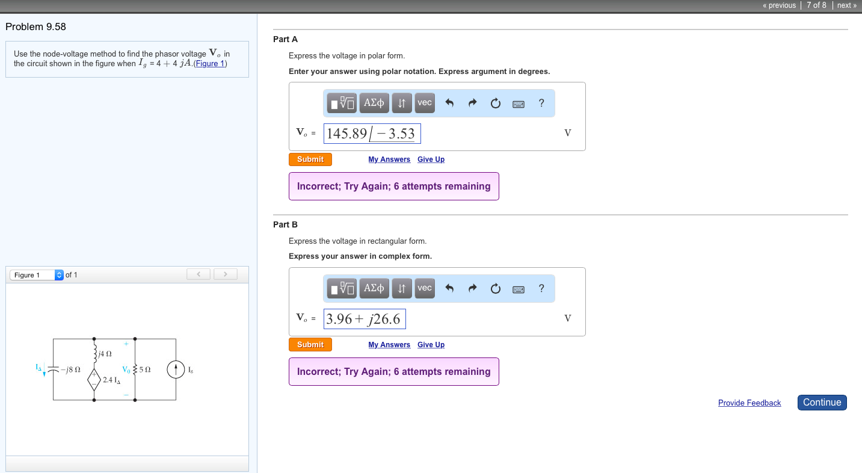Viewport: 862px width, 473px height.
Task: Open the keyboard shortcuts icon in Part A
Action: tap(518, 104)
